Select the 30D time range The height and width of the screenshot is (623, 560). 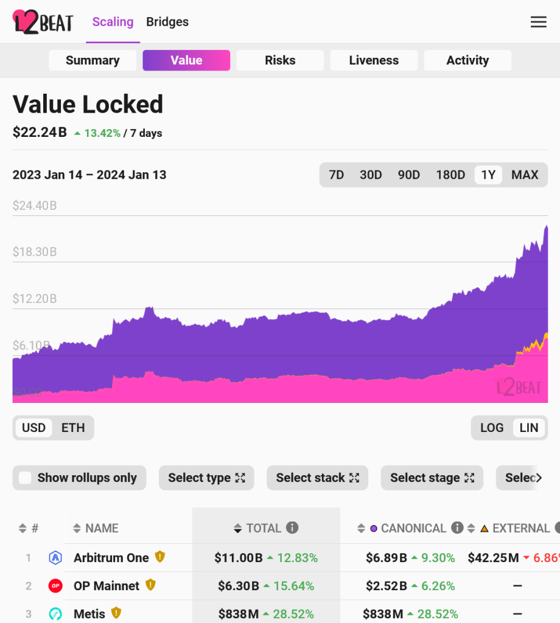371,175
